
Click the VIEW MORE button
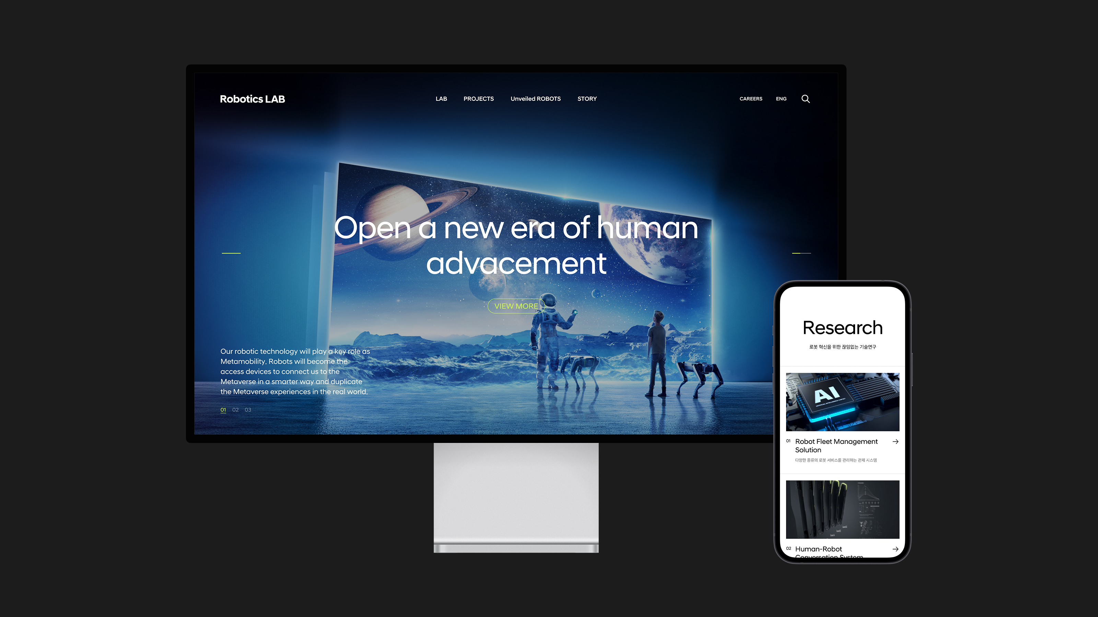click(516, 305)
